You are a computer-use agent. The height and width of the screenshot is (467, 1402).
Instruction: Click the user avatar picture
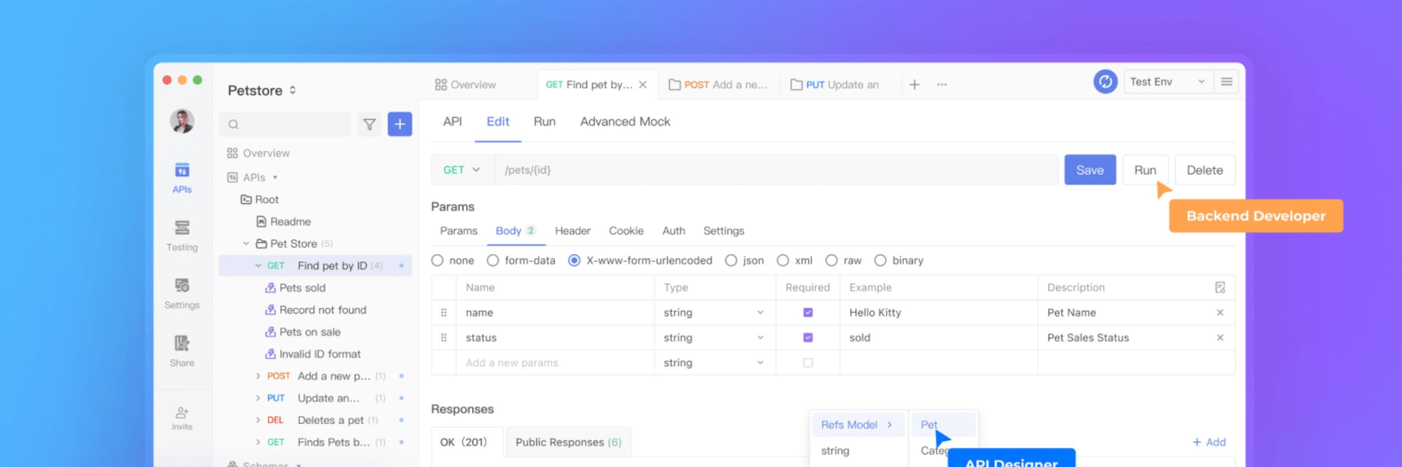point(182,120)
